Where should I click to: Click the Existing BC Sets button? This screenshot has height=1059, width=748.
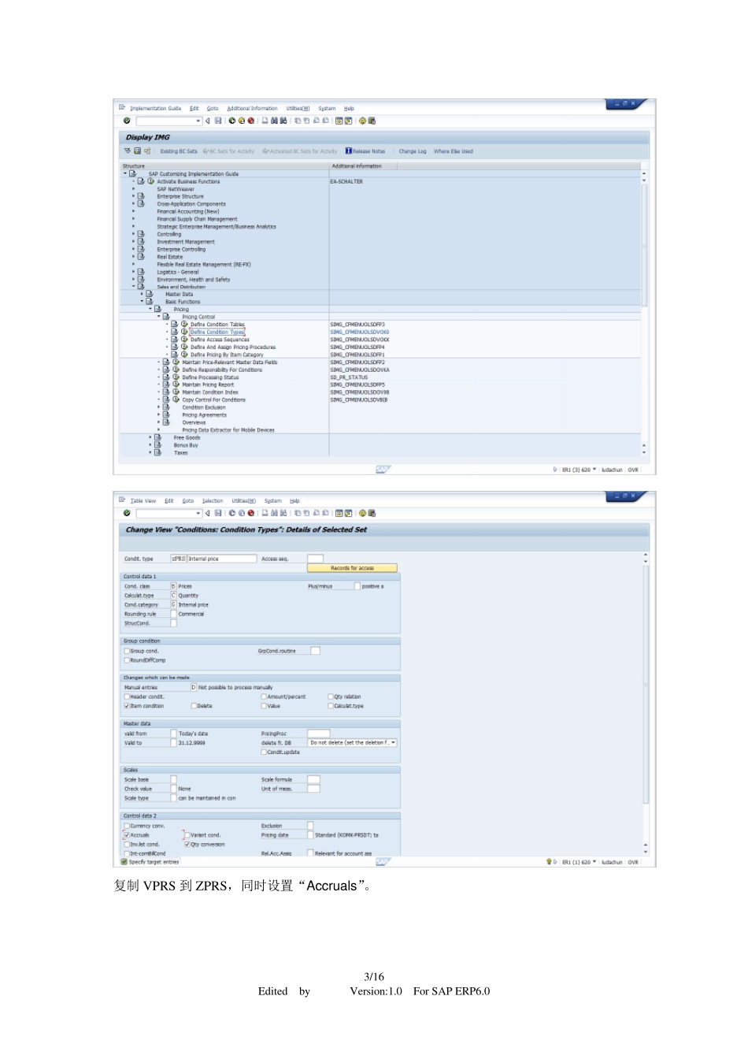(x=179, y=151)
